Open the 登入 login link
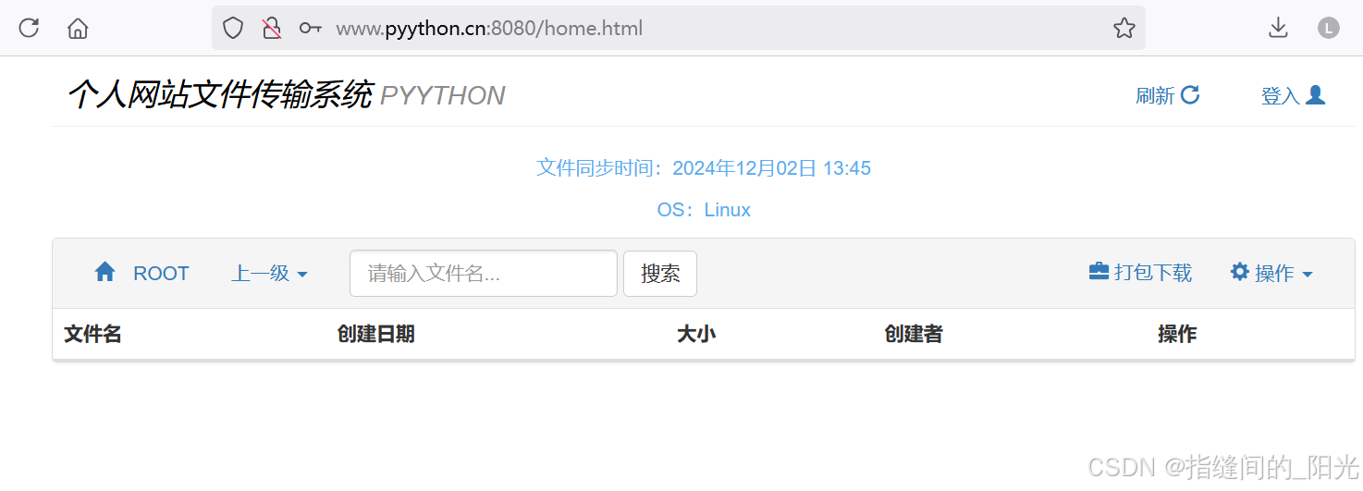The width and height of the screenshot is (1363, 491). click(1294, 95)
